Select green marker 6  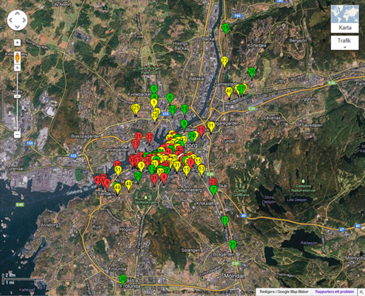click(170, 97)
